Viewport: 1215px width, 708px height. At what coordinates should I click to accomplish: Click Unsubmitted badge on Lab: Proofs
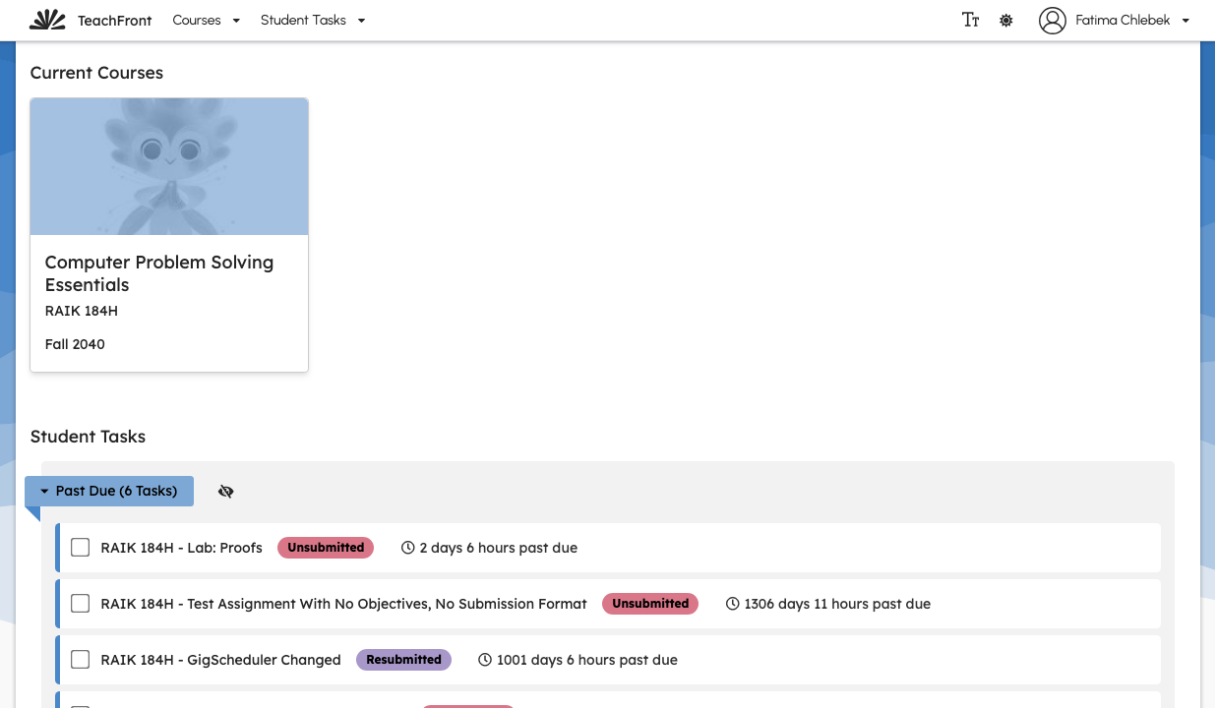tap(326, 548)
